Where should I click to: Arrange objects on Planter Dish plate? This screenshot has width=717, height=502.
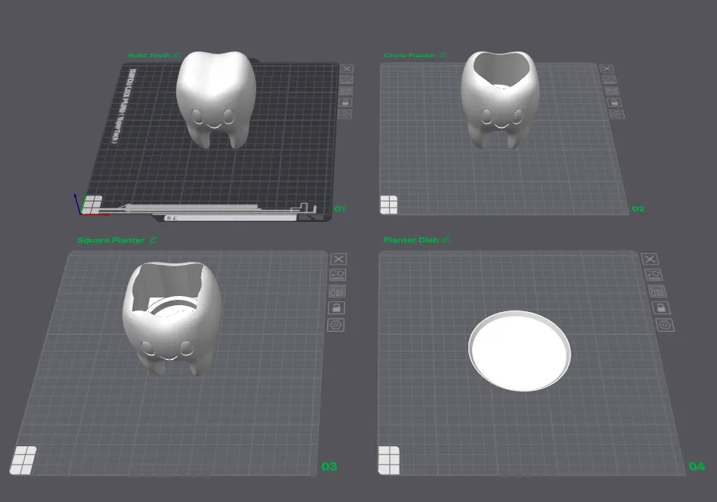point(656,291)
